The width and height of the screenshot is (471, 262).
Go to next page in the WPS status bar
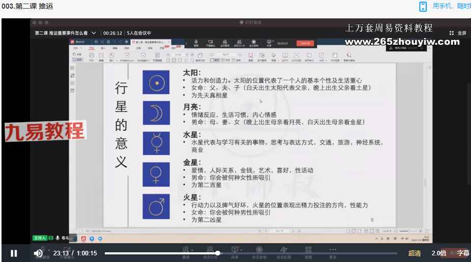point(292,231)
